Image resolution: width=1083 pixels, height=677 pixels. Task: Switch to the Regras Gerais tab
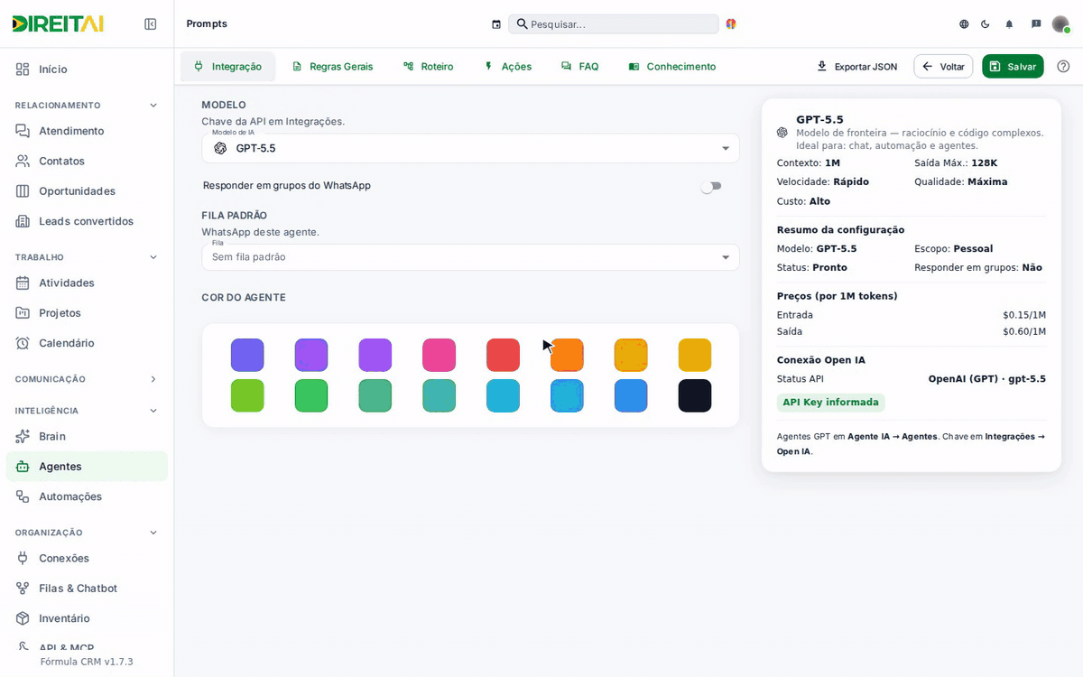click(x=332, y=67)
